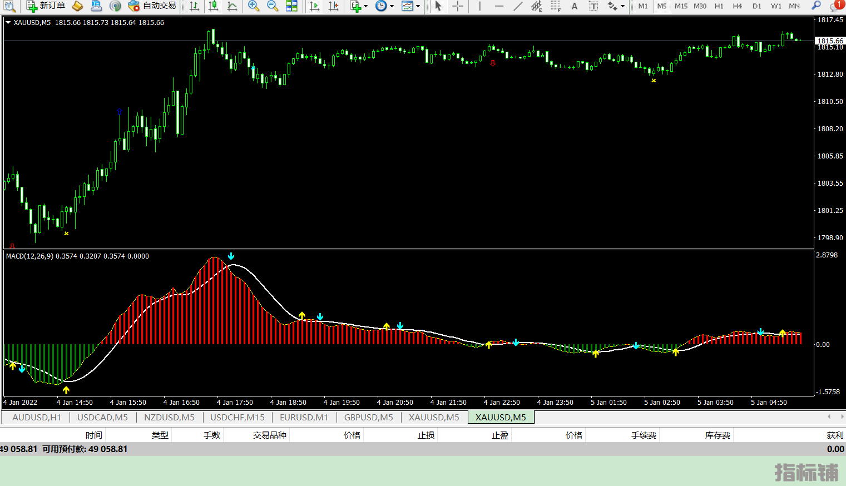Open the EURUSD,M1 chart tab
This screenshot has height=486, width=846.
304,417
